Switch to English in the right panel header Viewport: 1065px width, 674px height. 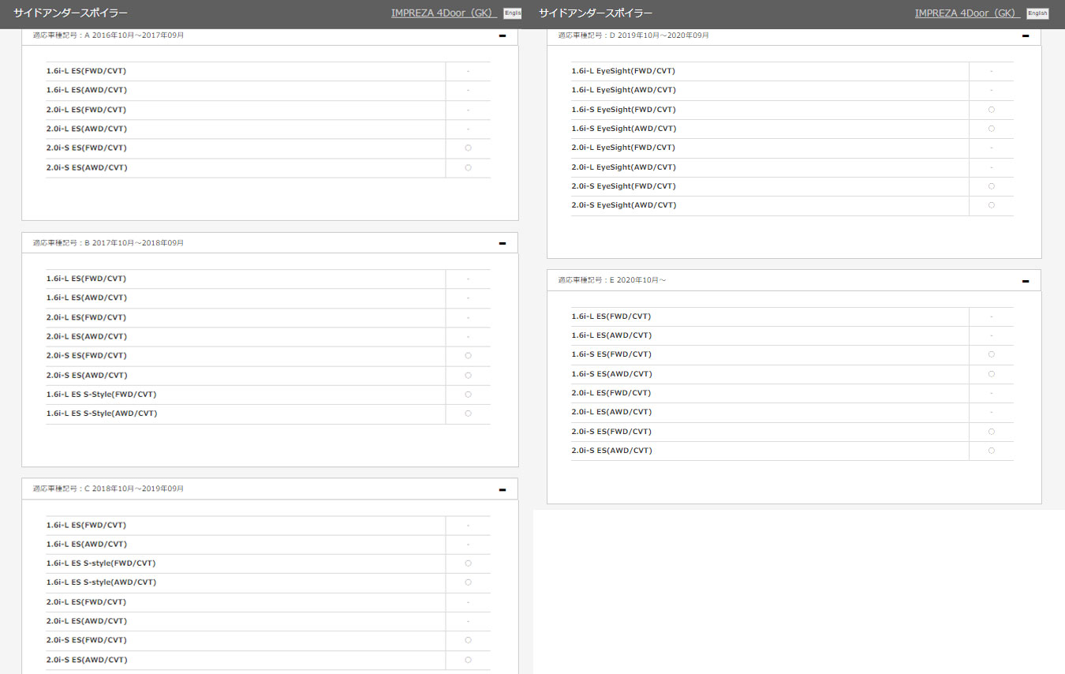click(1037, 13)
